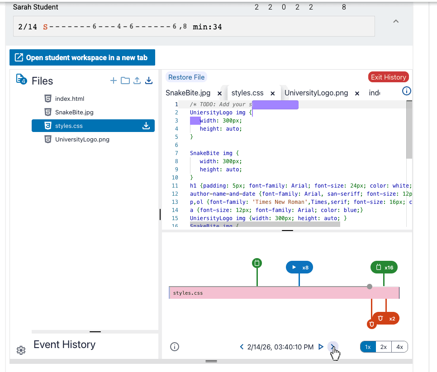Download styles.css via its row icon
Image resolution: width=437 pixels, height=372 pixels.
click(x=146, y=126)
